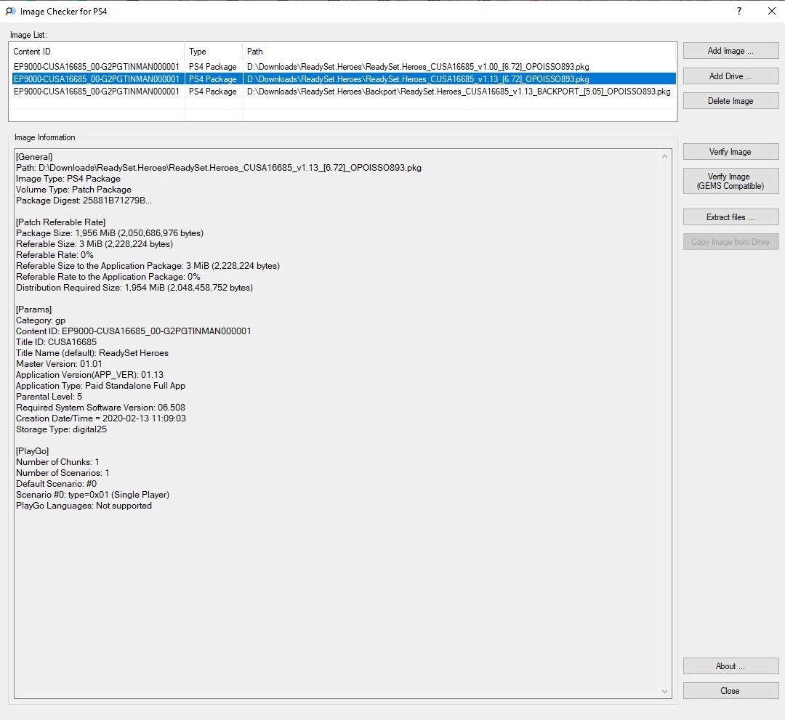Viewport: 785px width, 720px height.
Task: Click the Add Image button
Action: click(730, 51)
